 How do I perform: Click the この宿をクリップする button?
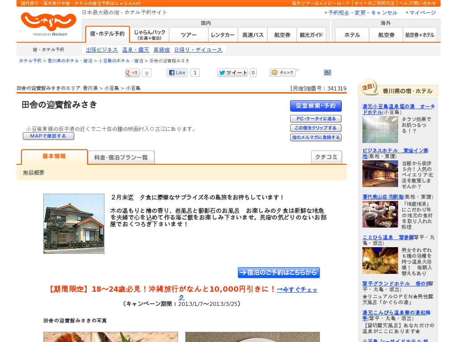tap(316, 128)
